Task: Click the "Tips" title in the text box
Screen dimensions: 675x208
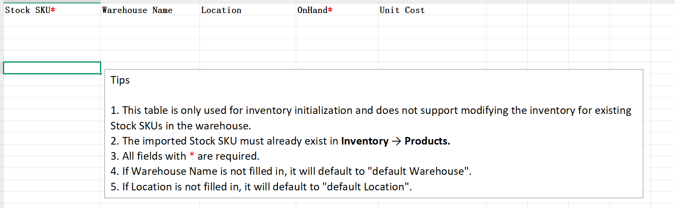Action: click(x=120, y=80)
